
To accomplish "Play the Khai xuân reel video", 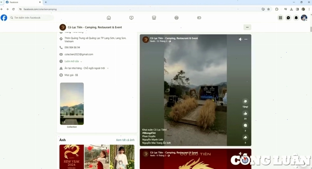I will (195, 90).
